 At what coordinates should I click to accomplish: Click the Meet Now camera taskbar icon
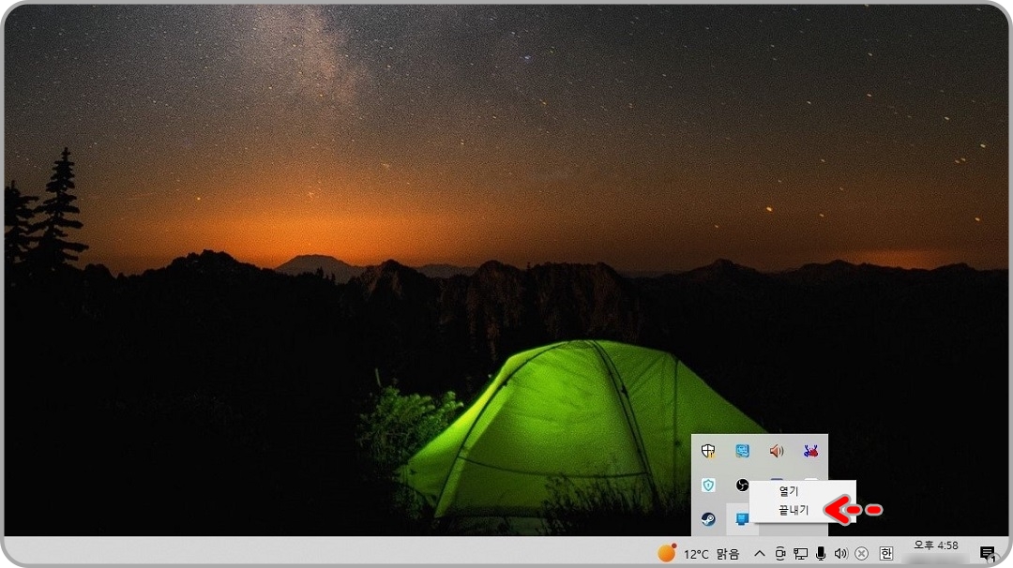pos(779,554)
